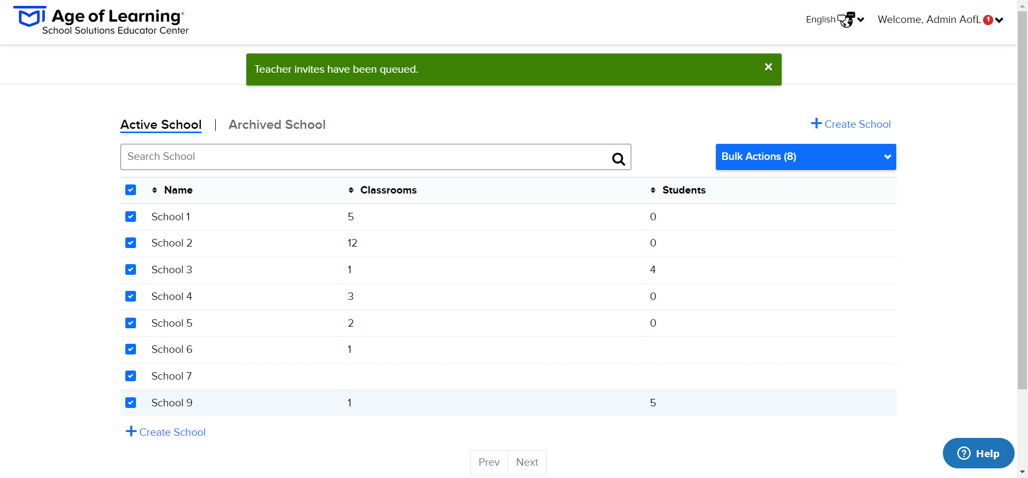This screenshot has height=478, width=1028.
Task: Click the bottom Create School link
Action: [166, 432]
